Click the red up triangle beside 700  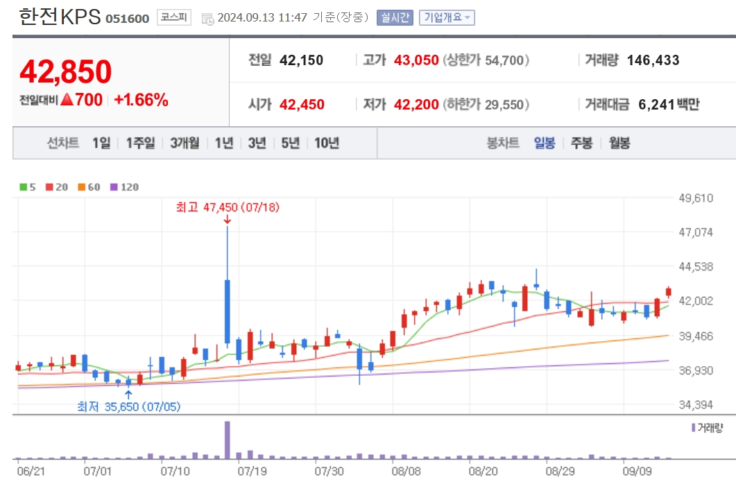[x=67, y=99]
